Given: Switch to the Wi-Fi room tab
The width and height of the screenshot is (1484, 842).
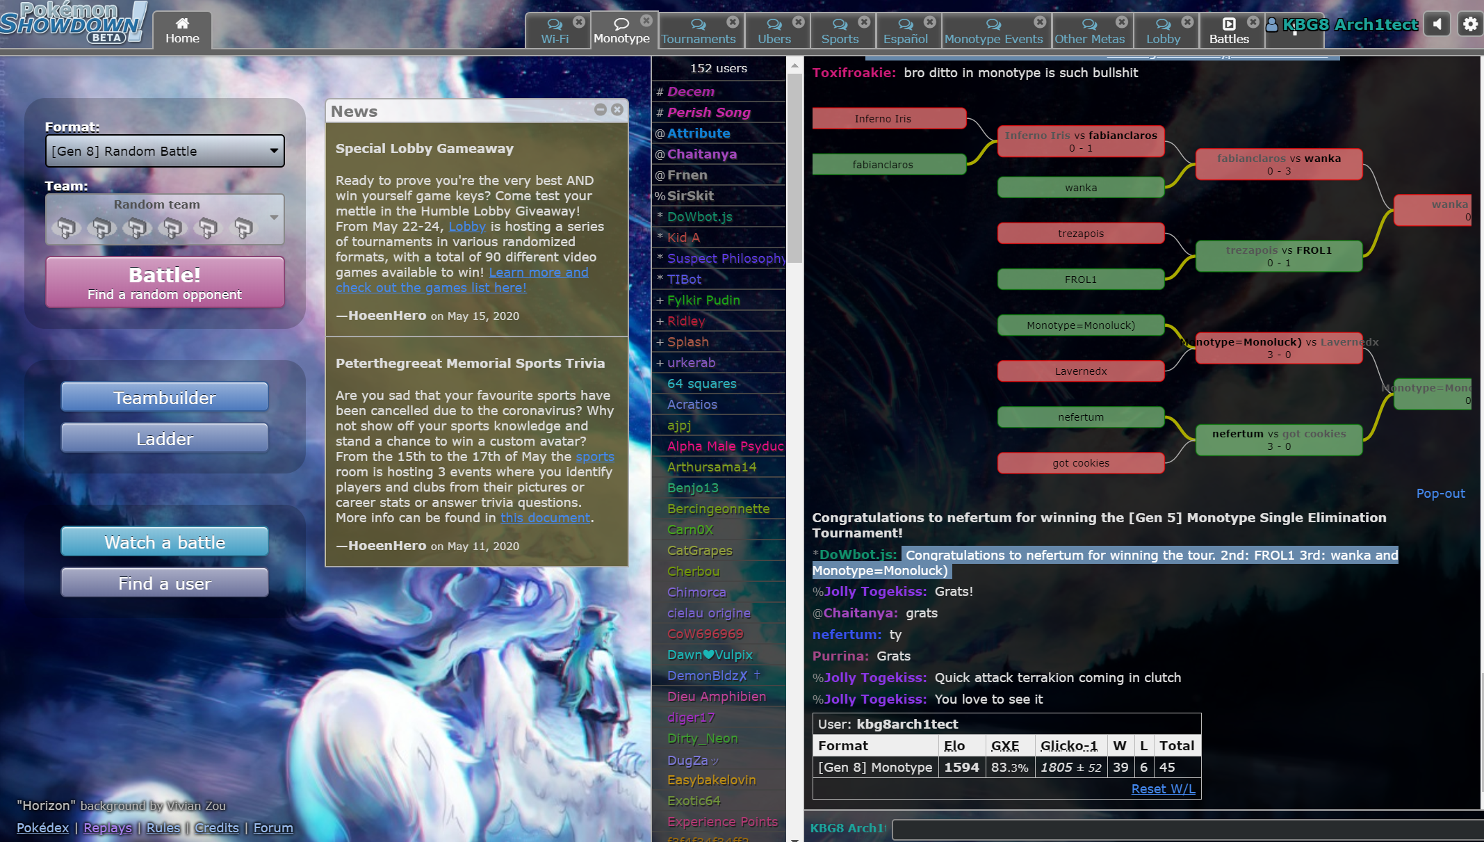Looking at the screenshot, I should (555, 31).
